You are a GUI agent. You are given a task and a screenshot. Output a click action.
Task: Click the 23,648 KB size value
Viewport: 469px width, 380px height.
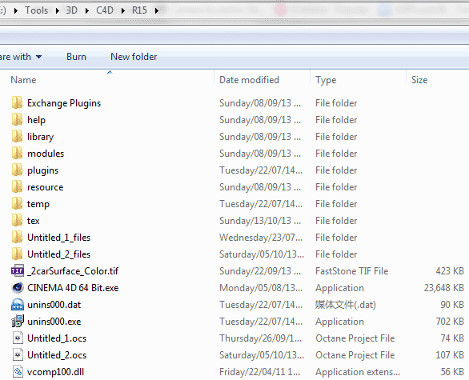[444, 288]
